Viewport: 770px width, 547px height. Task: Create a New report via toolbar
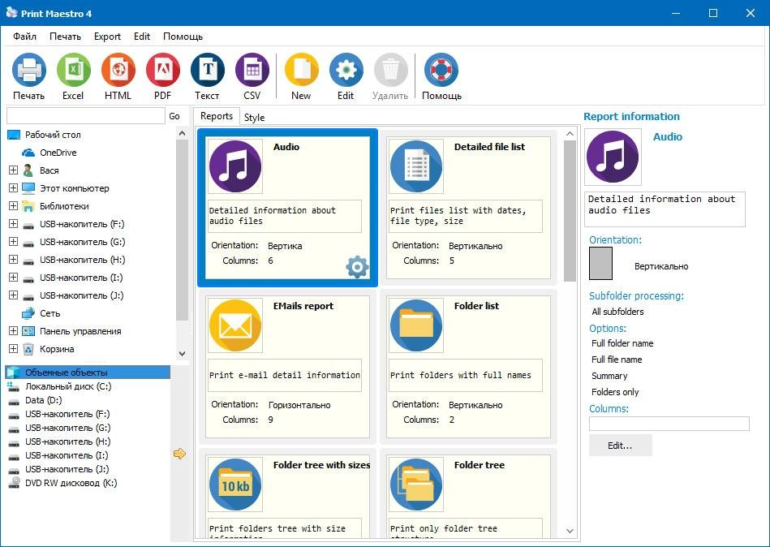pos(302,71)
